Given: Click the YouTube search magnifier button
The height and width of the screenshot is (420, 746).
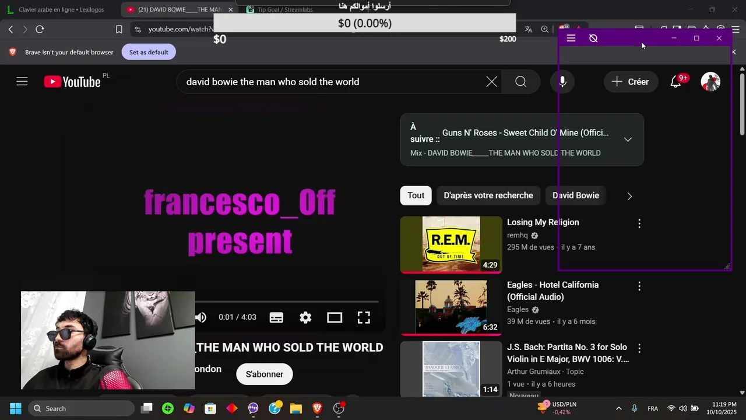Looking at the screenshot, I should tap(521, 82).
